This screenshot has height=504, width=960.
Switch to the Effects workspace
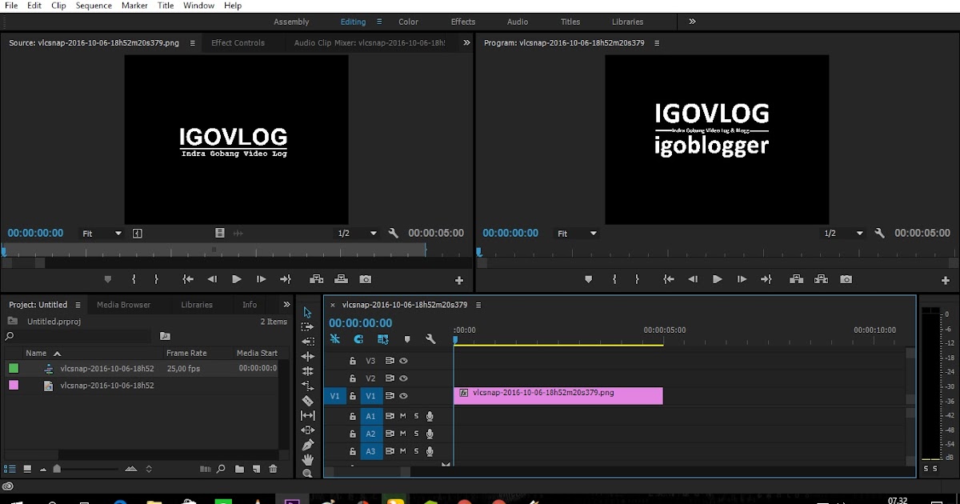(x=463, y=22)
